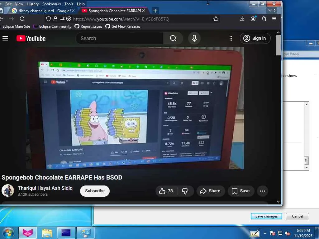Open a new tab with the plus icon

(155, 11)
